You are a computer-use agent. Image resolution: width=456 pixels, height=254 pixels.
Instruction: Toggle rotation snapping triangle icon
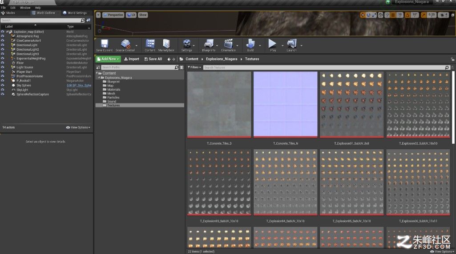pyautogui.click(x=408, y=15)
